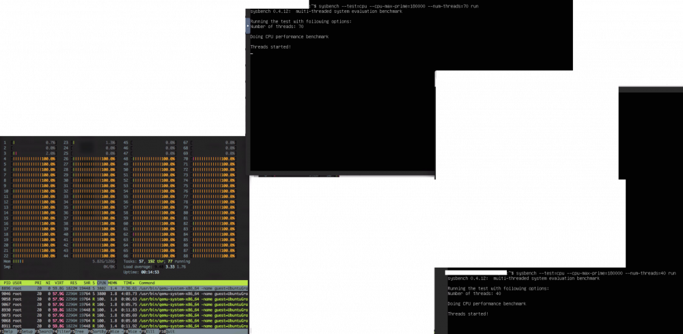683x334 pixels.
Task: Click F9 Kill in htop footer
Action: pyautogui.click(x=150, y=331)
